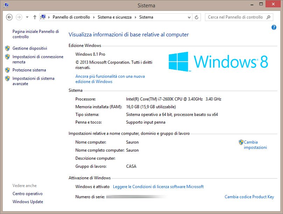Go to Sistema e sicurezza breadcrumb
The width and height of the screenshot is (283, 214).
point(114,17)
